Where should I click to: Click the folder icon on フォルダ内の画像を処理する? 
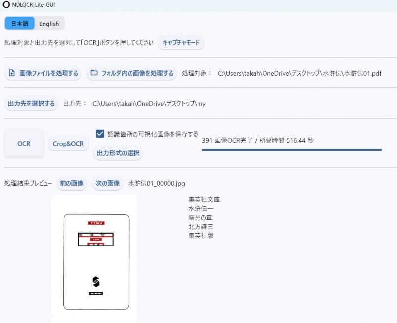pyautogui.click(x=94, y=73)
